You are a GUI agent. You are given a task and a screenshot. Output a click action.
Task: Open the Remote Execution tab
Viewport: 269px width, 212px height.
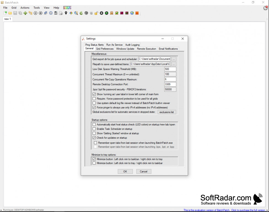click(x=147, y=49)
